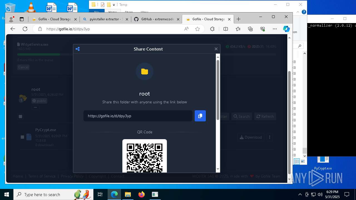
Task: Copy the share link with the blue button
Action: pyautogui.click(x=200, y=116)
